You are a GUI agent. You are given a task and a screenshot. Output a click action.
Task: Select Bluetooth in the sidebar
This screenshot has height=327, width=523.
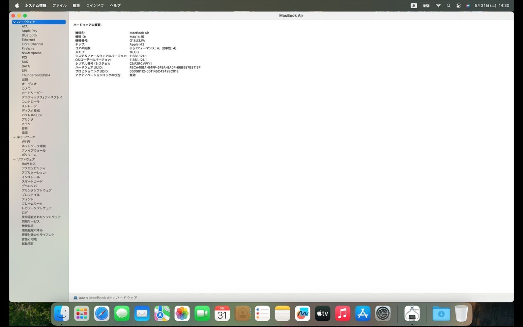29,35
